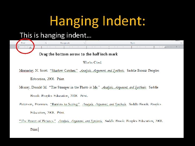Viewport: 195px width, 146px height.
Task: Click "The Stranger in the Photo is Me."
Action: point(74,87)
